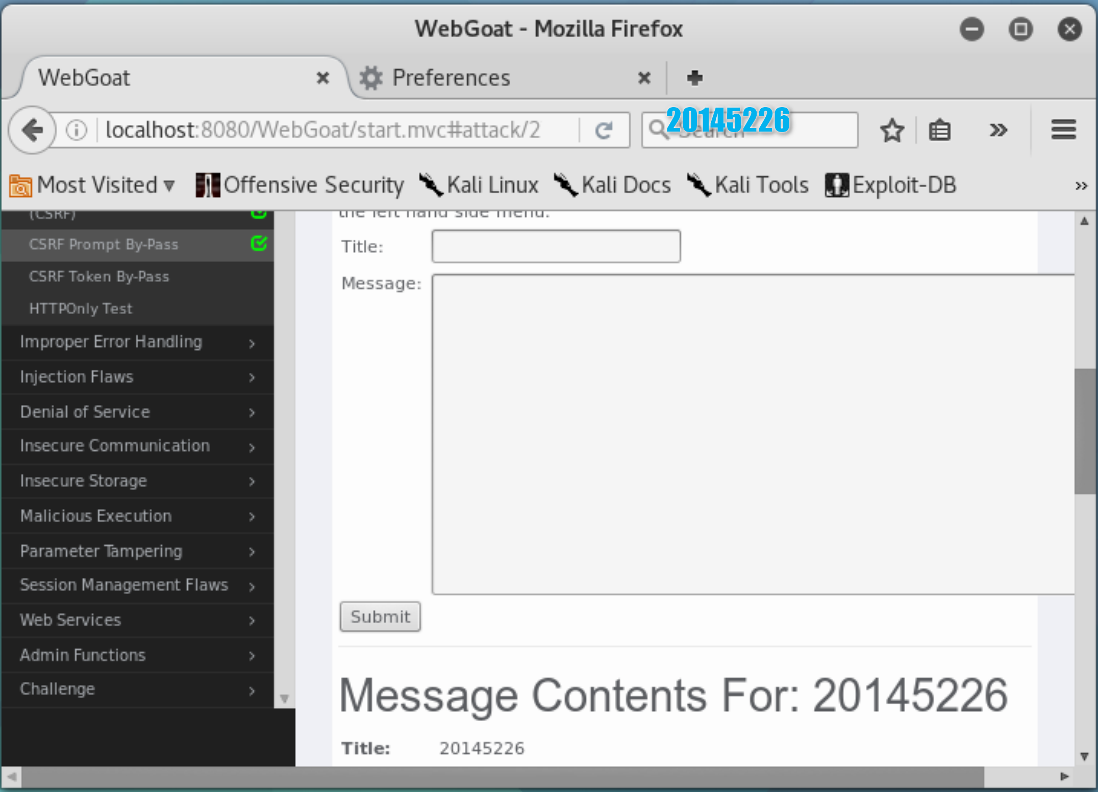Click the Submit button
Screen dimensions: 1098x792
380,617
